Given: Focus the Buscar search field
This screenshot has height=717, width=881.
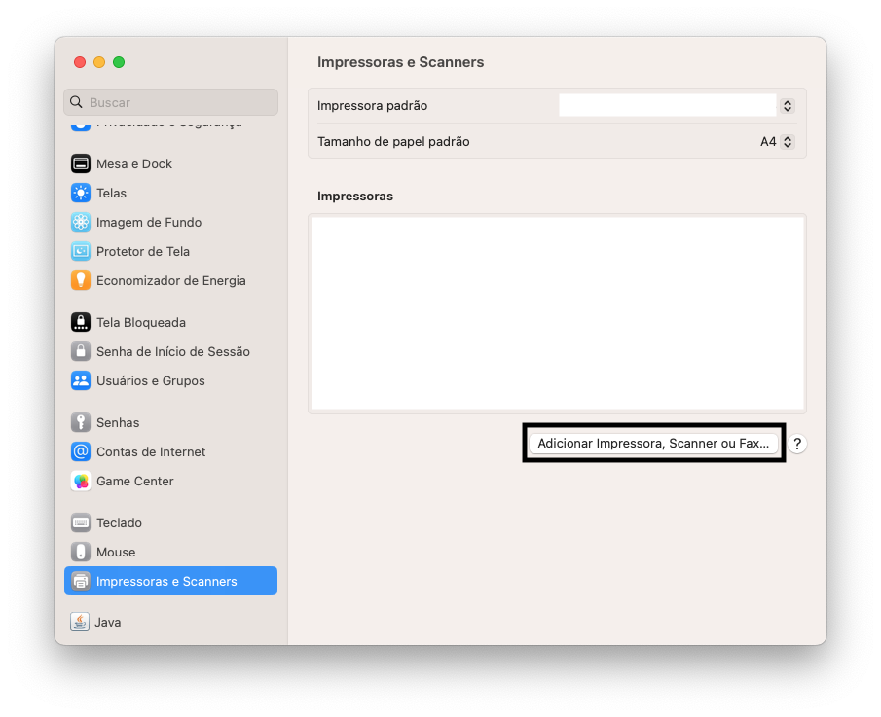Looking at the screenshot, I should pos(170,102).
